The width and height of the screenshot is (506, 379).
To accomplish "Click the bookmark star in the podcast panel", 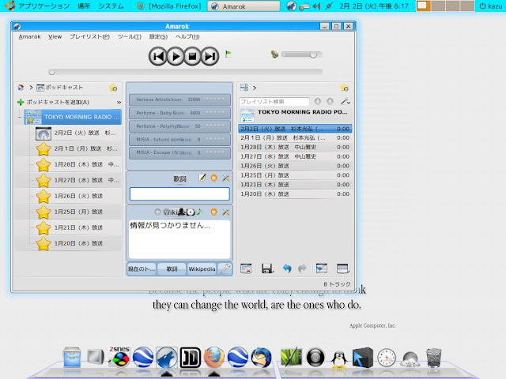I will 113,88.
